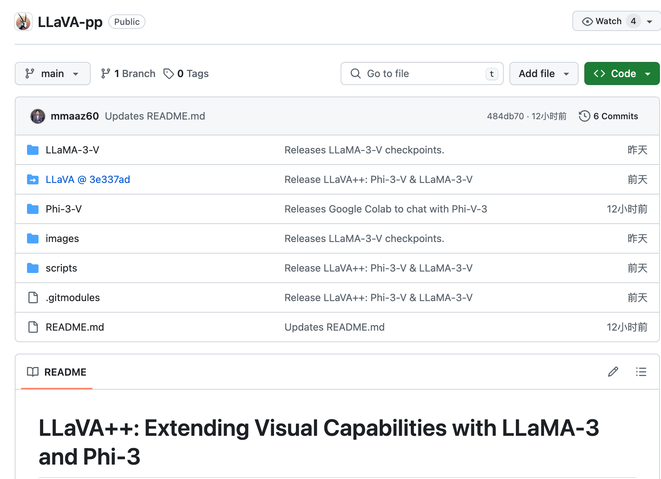
Task: Open images row commit 'Releases LLaMA-3-V checkpoints.'
Action: 364,238
